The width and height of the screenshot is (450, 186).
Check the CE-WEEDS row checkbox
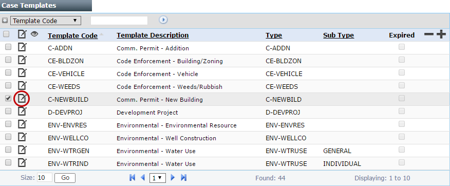(x=8, y=85)
